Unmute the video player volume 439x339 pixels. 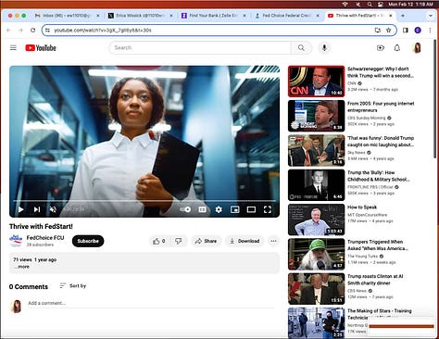pos(53,209)
